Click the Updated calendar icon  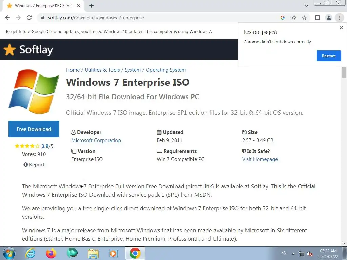click(159, 132)
